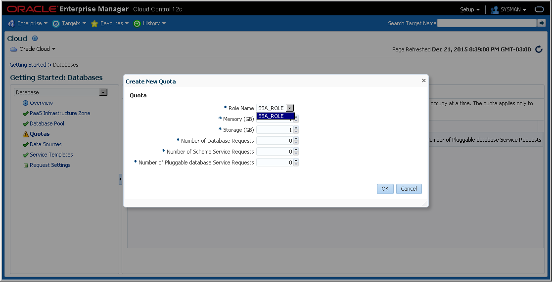Viewport: 552px width, 282px height.
Task: Open the Service Templates step
Action: [x=51, y=155]
